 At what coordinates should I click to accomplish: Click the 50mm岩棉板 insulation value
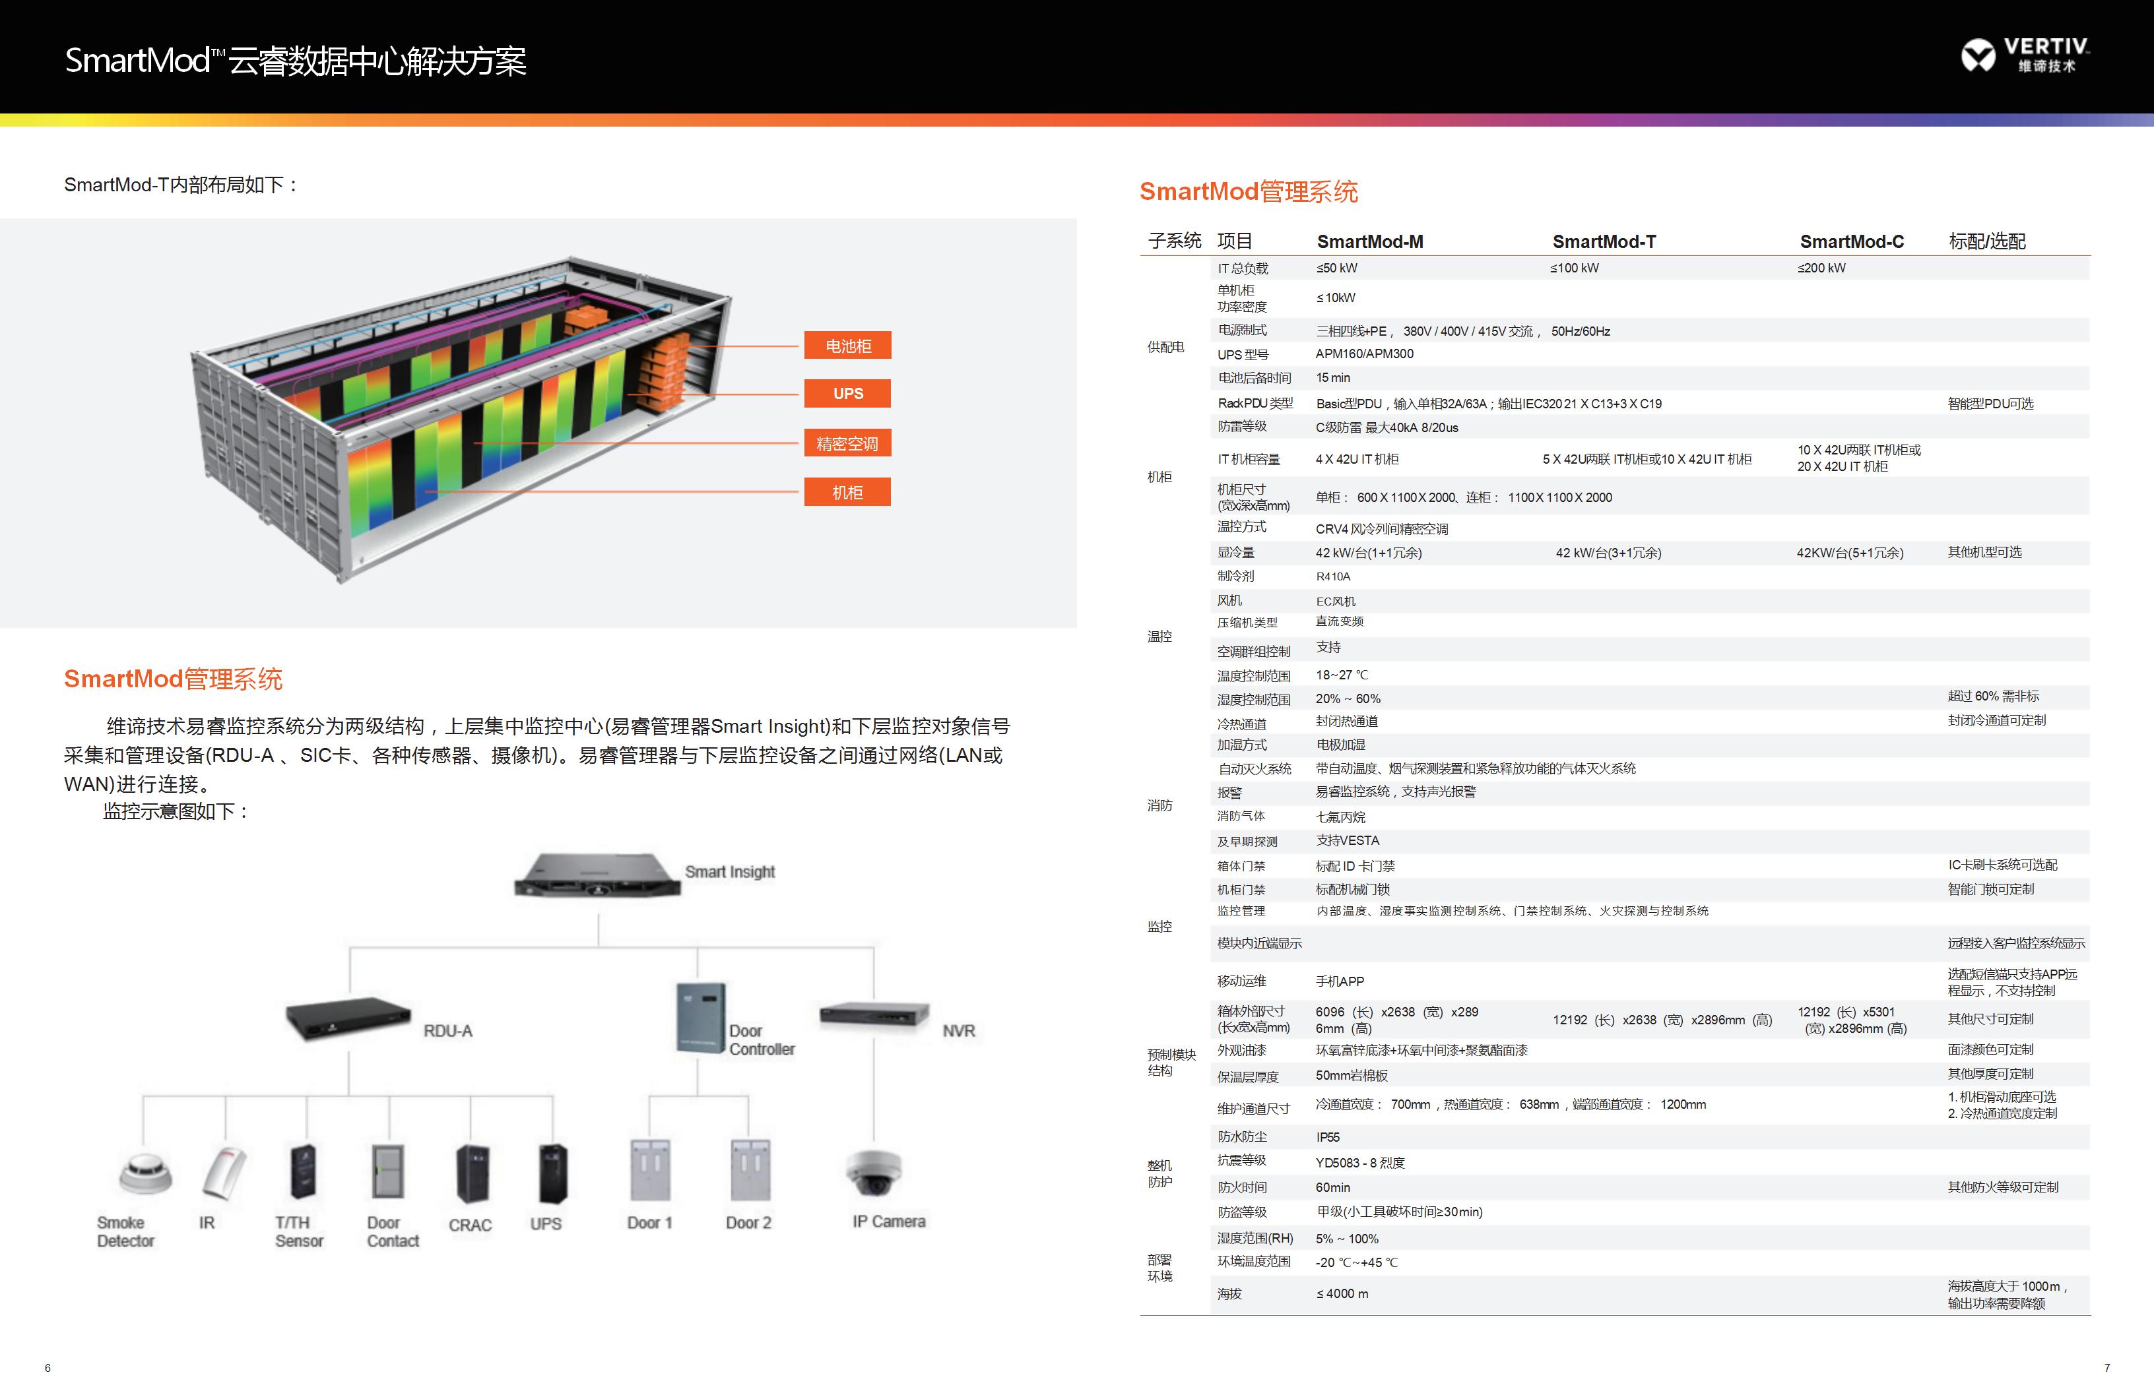coord(1352,1076)
